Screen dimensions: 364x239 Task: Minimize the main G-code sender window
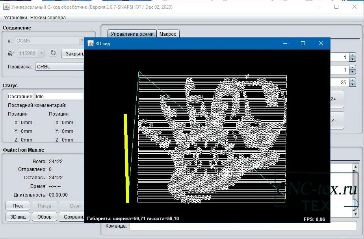click(x=319, y=7)
